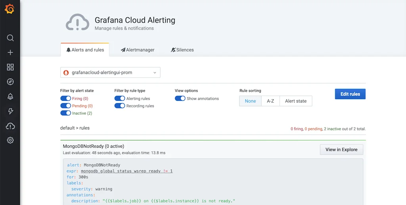The width and height of the screenshot is (406, 205).
Task: Click the 0 pending summary text
Action: click(313, 129)
